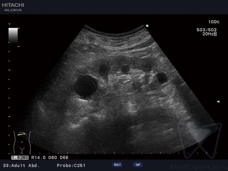This screenshot has width=228, height=171.
Task: Click the 20Hz frame rate readout
Action: point(207,34)
